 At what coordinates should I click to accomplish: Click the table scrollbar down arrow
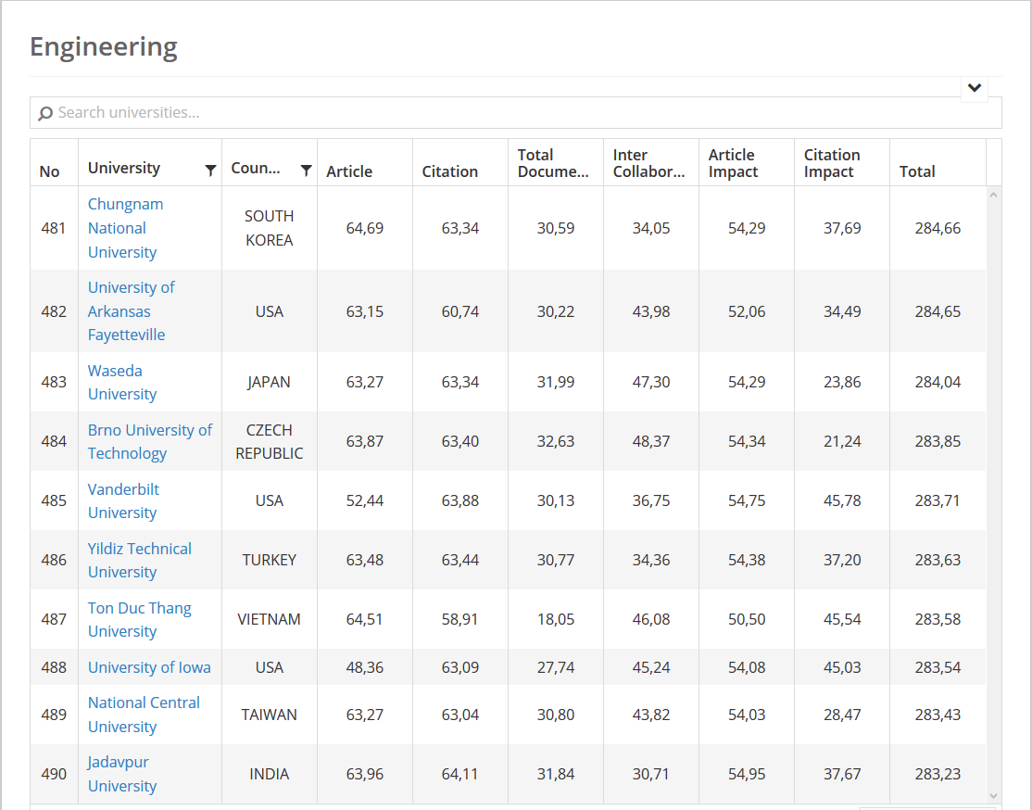994,795
